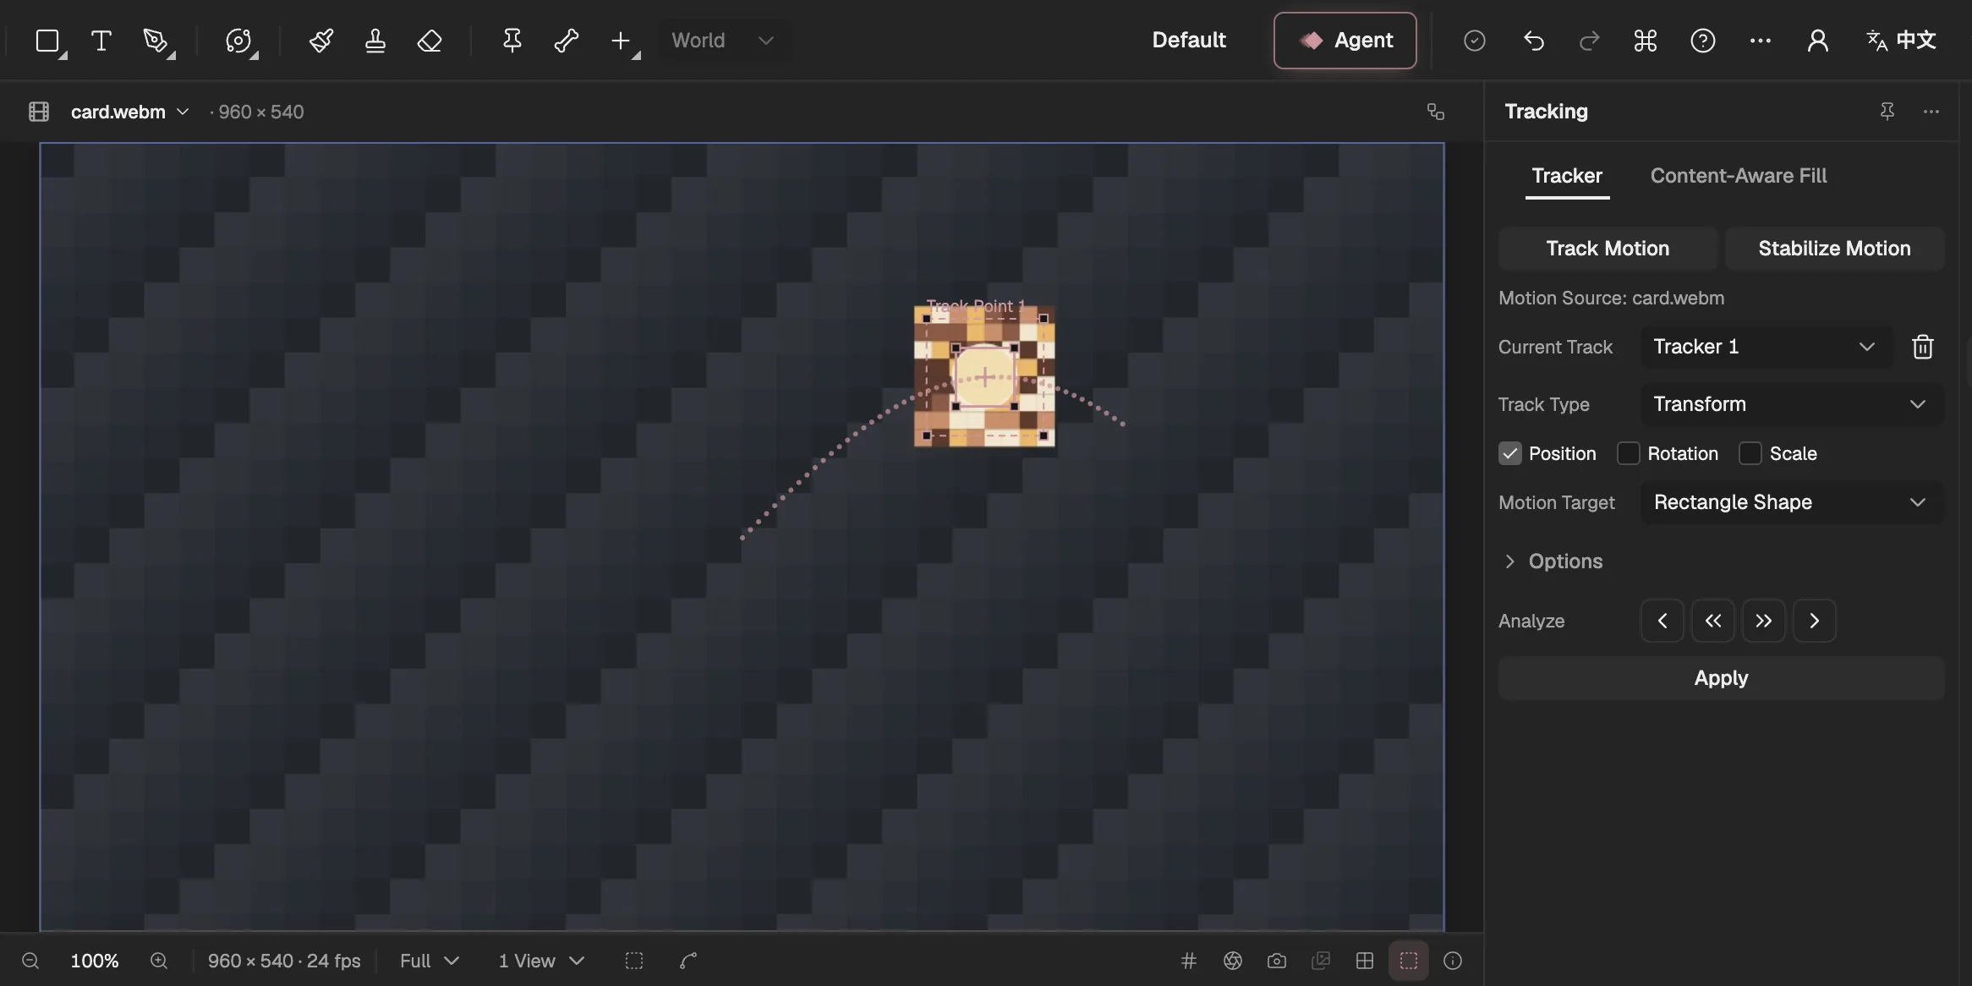This screenshot has height=986, width=1972.
Task: Pin the Tracking panel
Action: (1887, 112)
